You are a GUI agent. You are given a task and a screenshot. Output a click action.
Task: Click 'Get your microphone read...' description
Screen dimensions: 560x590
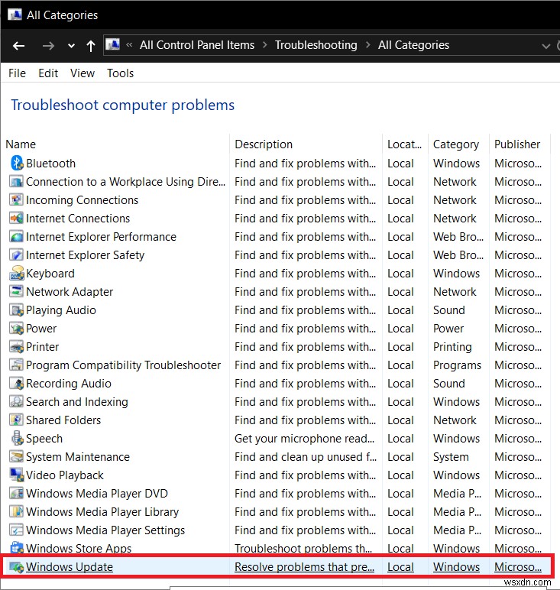click(x=305, y=439)
